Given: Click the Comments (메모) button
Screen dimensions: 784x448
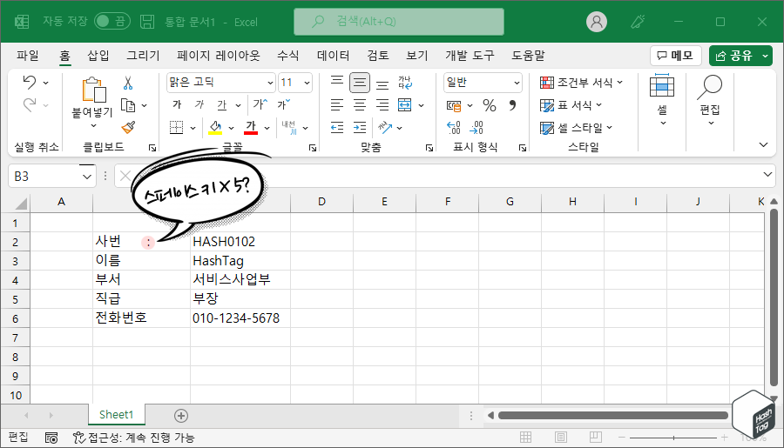Looking at the screenshot, I should click(x=675, y=56).
